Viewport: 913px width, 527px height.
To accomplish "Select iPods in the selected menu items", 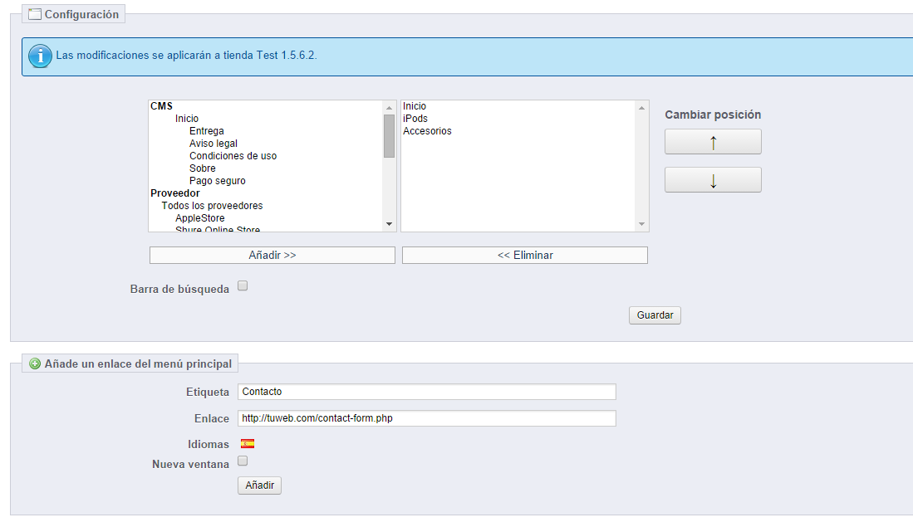I will 415,119.
